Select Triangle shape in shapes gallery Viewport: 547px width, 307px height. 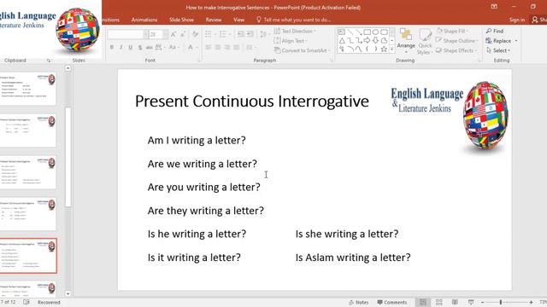[x=342, y=41]
